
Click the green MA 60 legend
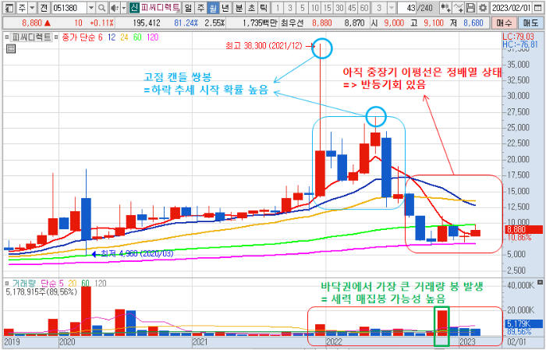[x=137, y=37]
